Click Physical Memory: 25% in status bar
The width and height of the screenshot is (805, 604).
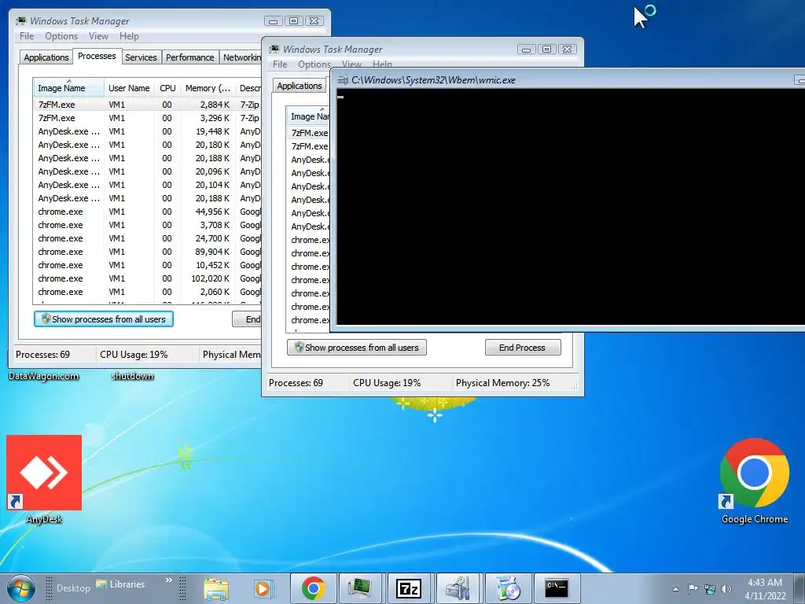pyautogui.click(x=502, y=383)
